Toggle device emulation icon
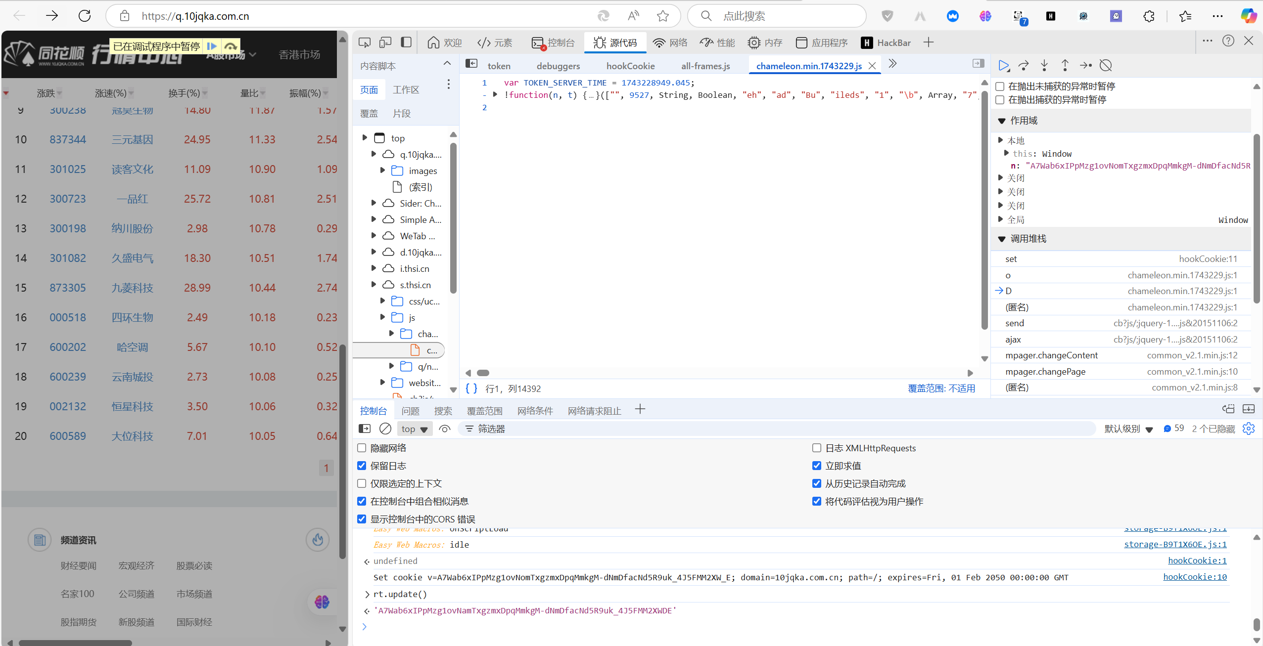 (385, 43)
